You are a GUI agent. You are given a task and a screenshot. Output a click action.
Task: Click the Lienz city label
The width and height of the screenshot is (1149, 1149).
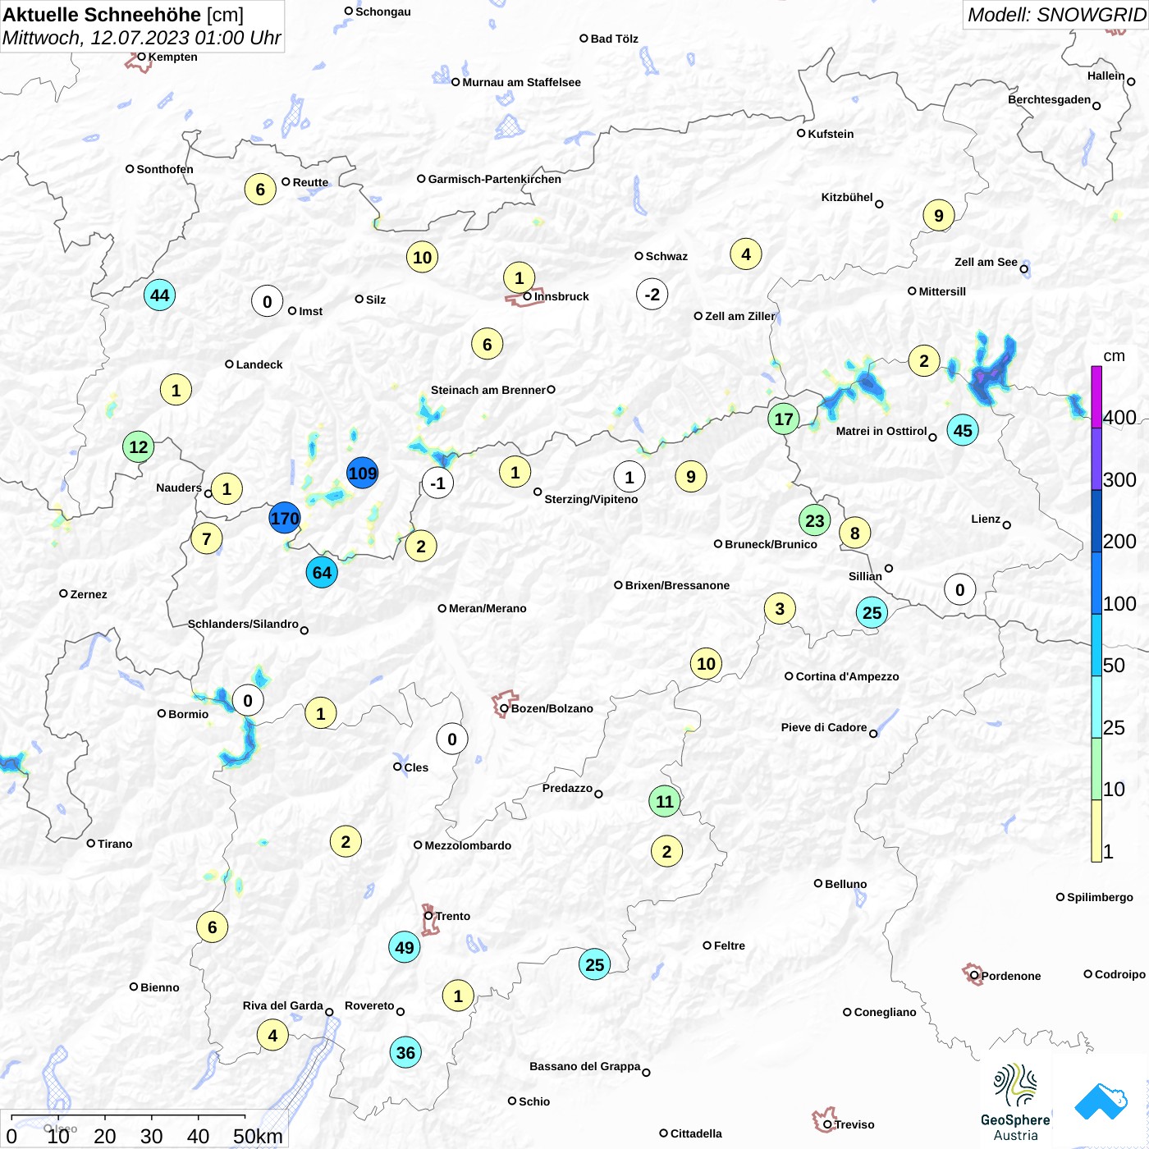986,519
